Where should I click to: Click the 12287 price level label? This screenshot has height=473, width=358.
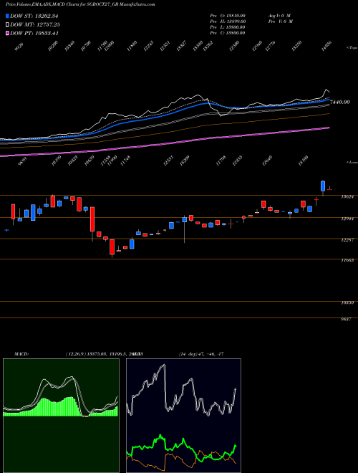347,240
